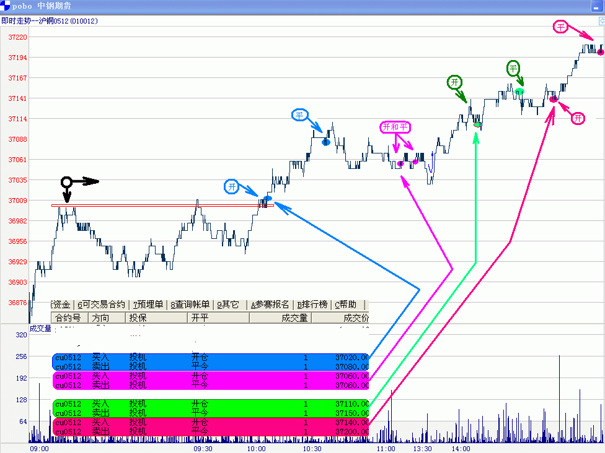
Task: Open the 排行榜 tab
Action: pyautogui.click(x=313, y=304)
